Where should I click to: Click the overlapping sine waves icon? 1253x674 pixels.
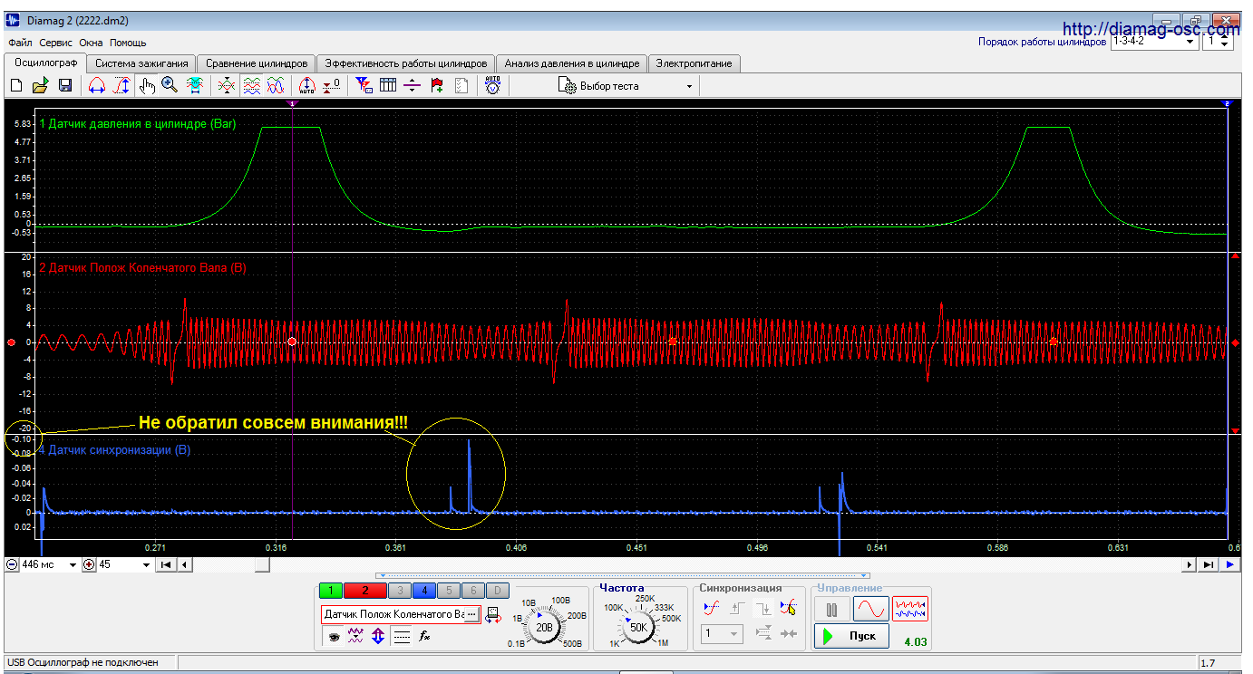coord(276,85)
